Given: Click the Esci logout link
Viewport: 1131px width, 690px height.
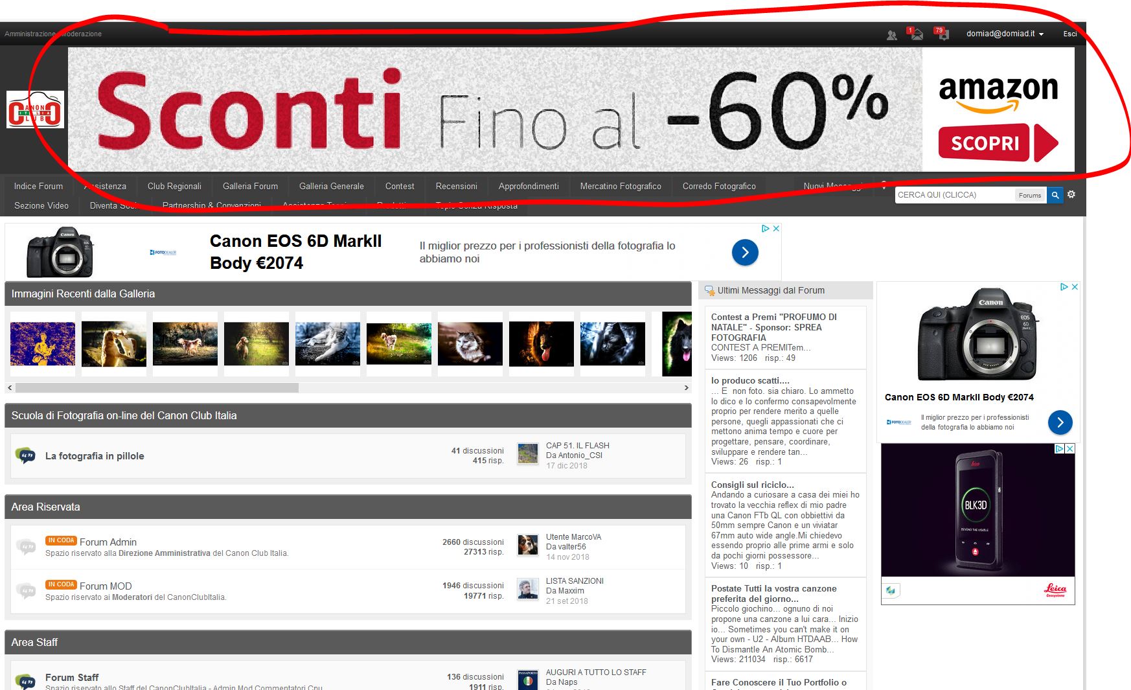Looking at the screenshot, I should click(1070, 34).
